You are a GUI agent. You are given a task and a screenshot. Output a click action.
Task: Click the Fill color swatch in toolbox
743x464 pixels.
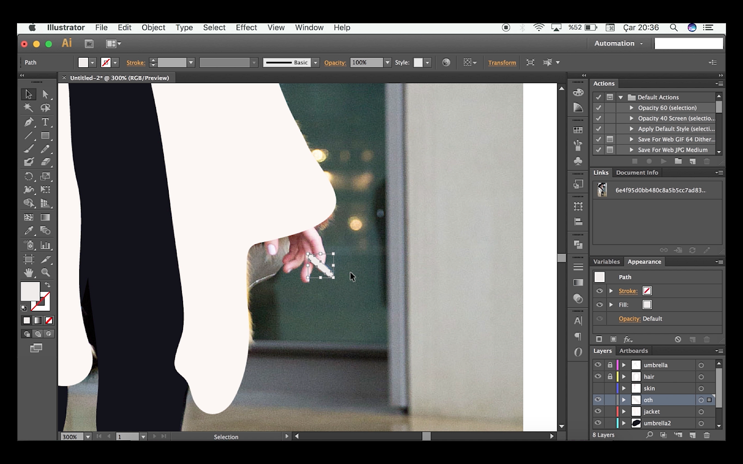point(30,291)
